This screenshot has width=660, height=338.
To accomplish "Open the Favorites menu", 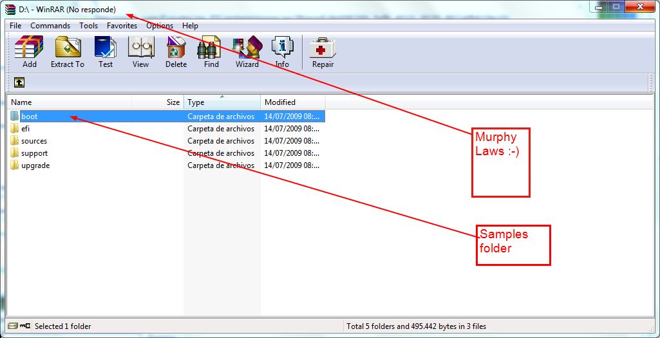I will [x=122, y=26].
